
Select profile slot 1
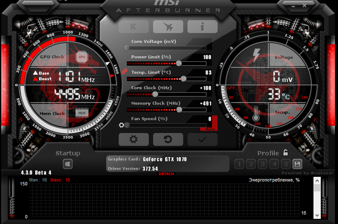tap(239, 164)
